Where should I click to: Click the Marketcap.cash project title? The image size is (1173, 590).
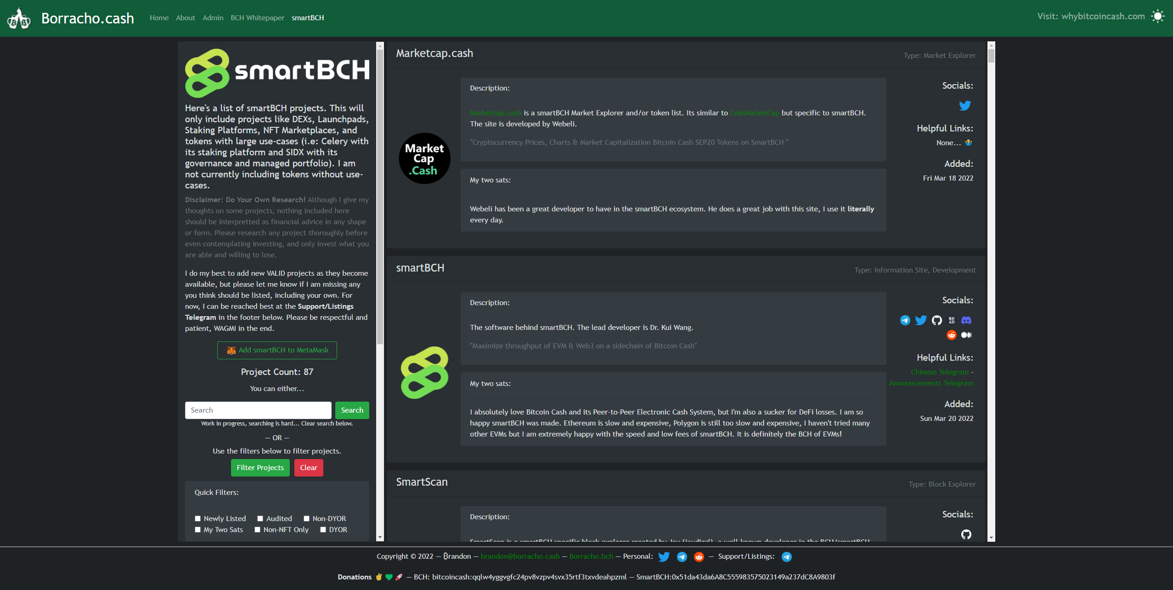434,53
